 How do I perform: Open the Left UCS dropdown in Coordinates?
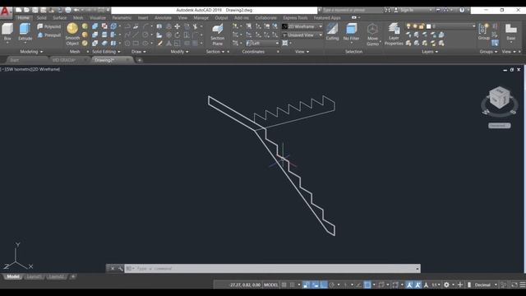pyautogui.click(x=262, y=44)
